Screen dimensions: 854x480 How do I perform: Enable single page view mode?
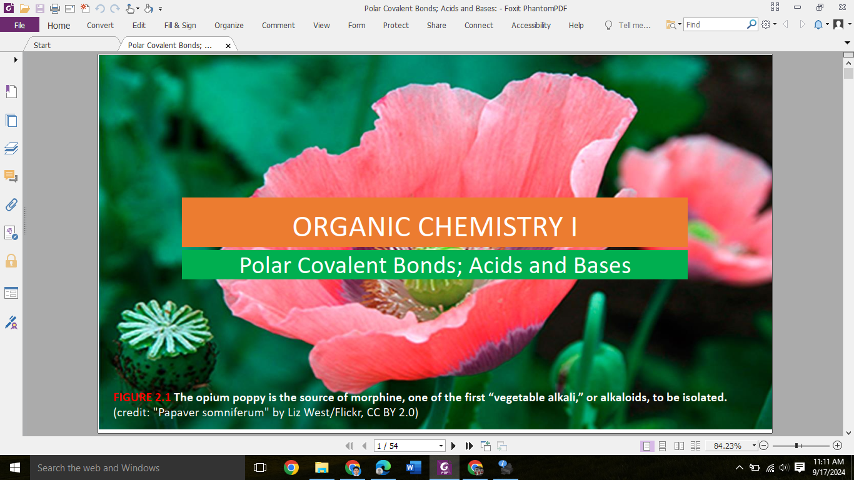646,446
